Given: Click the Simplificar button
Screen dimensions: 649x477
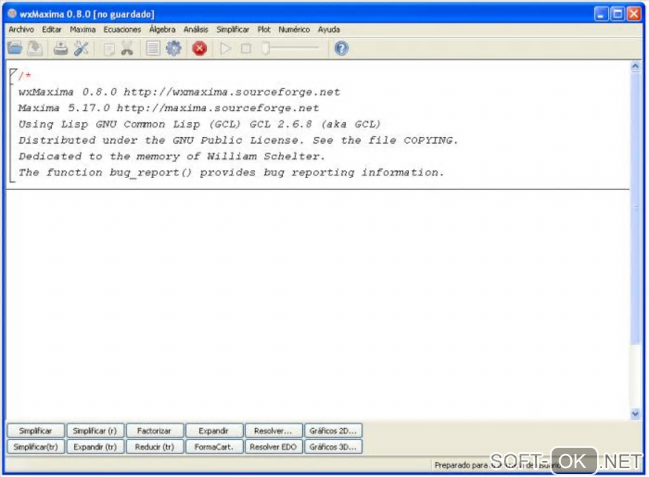Looking at the screenshot, I should click(x=36, y=431).
